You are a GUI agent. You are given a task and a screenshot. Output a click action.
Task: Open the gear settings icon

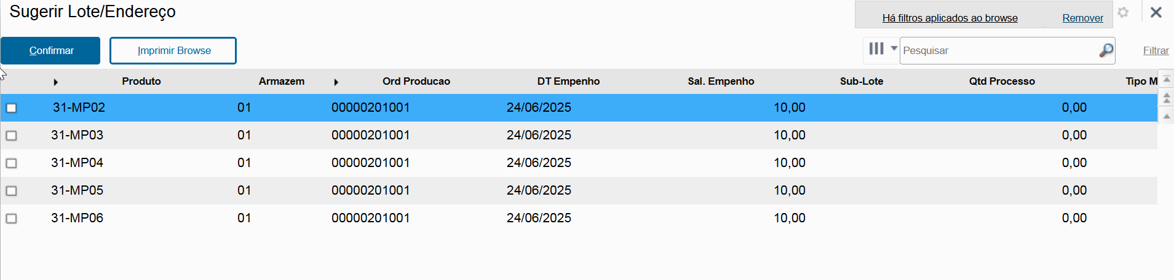coord(1123,13)
